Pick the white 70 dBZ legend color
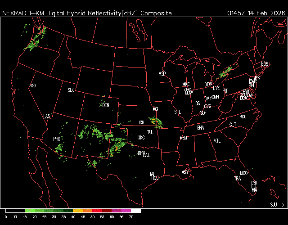The width and height of the screenshot is (288, 225). (136, 211)
